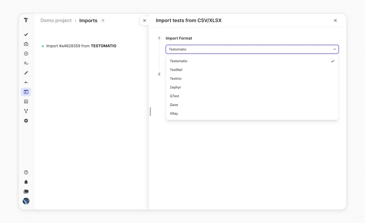365x223 pixels.
Task: Close the Import tests from CSV/XLSX dialog
Action: click(x=335, y=21)
